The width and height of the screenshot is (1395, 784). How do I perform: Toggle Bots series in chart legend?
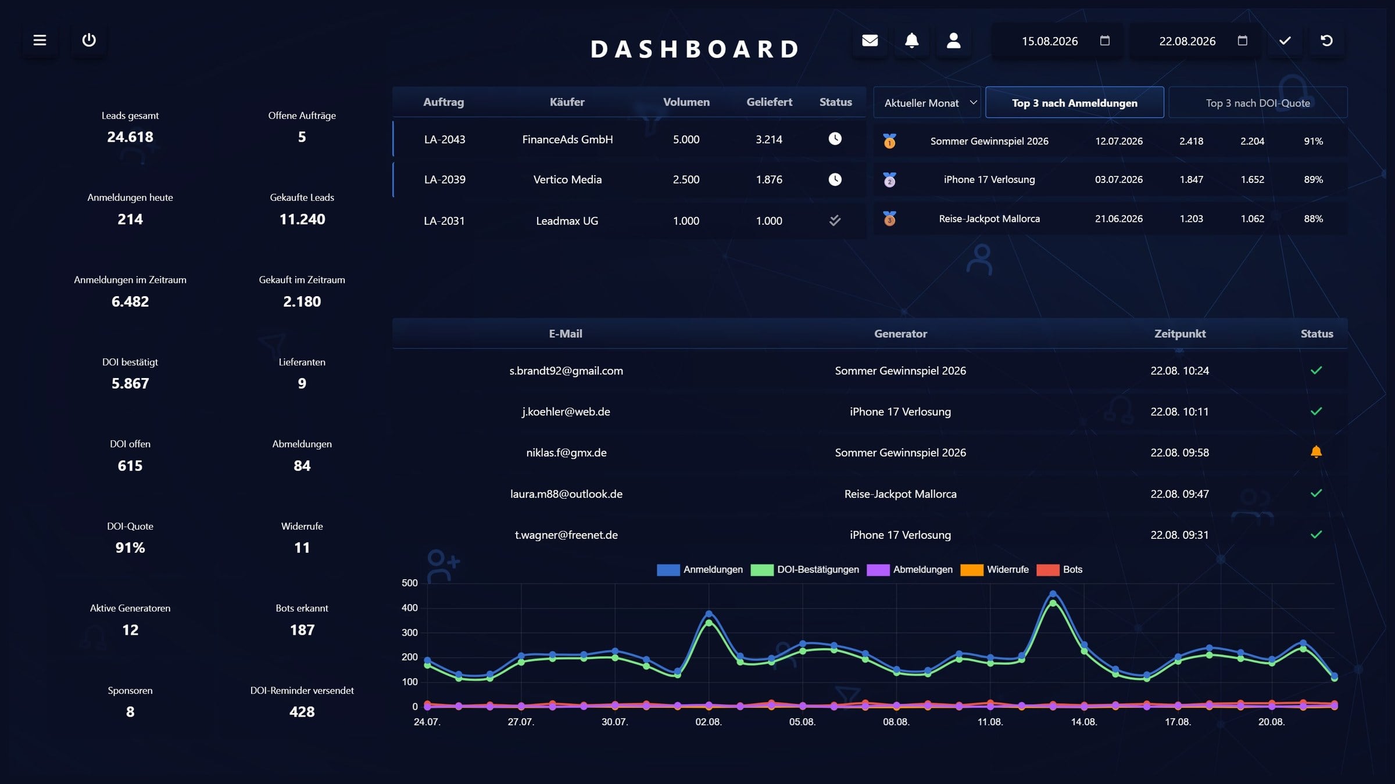click(1060, 569)
